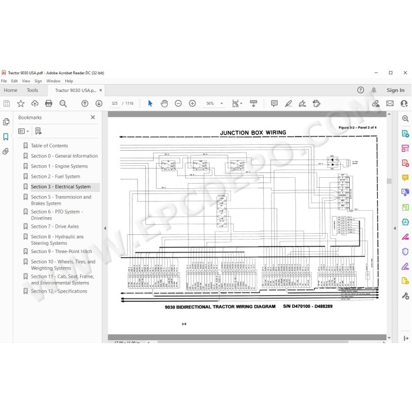This screenshot has height=412, width=412.
Task: Open Section 11 - Cab, Seat, Frame bookmark
Action: coord(62,280)
